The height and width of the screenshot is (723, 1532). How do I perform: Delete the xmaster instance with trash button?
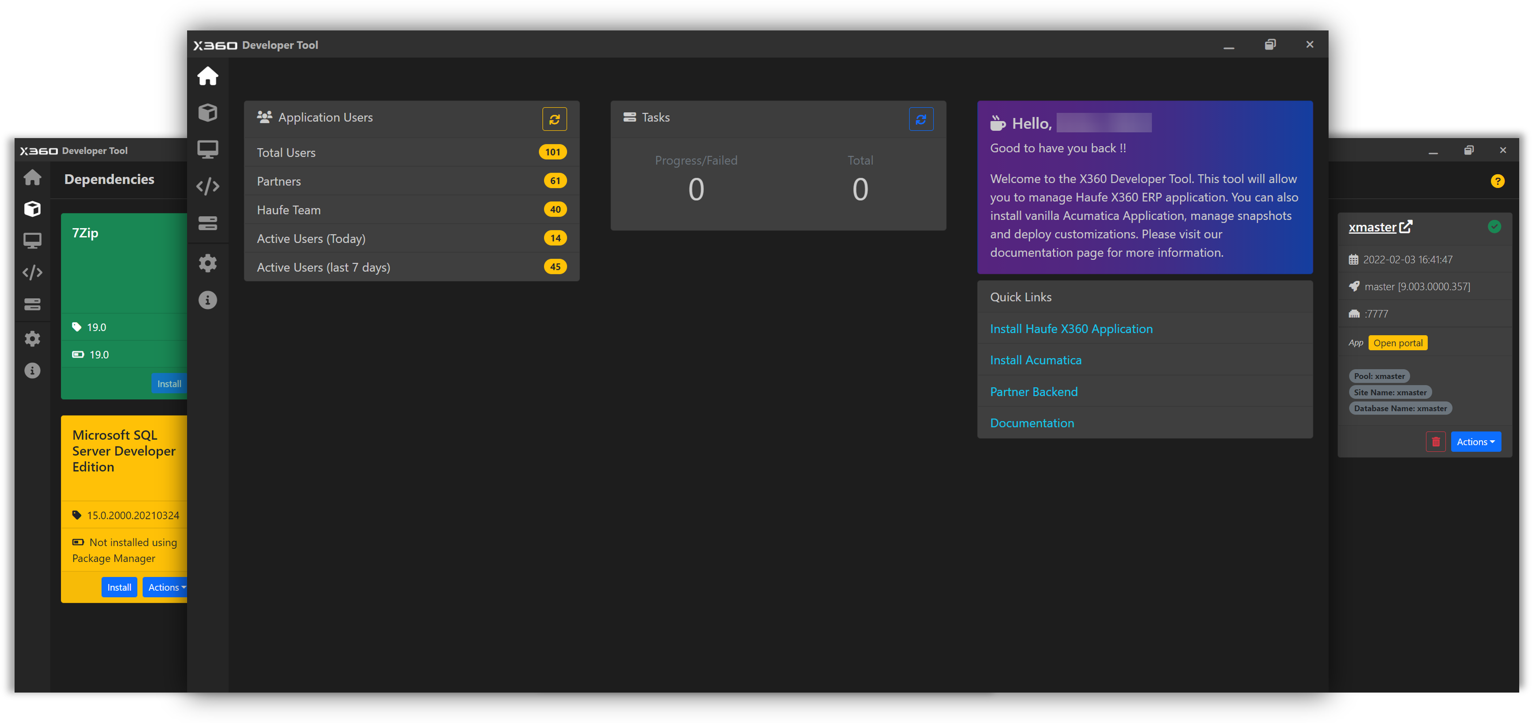pos(1436,442)
